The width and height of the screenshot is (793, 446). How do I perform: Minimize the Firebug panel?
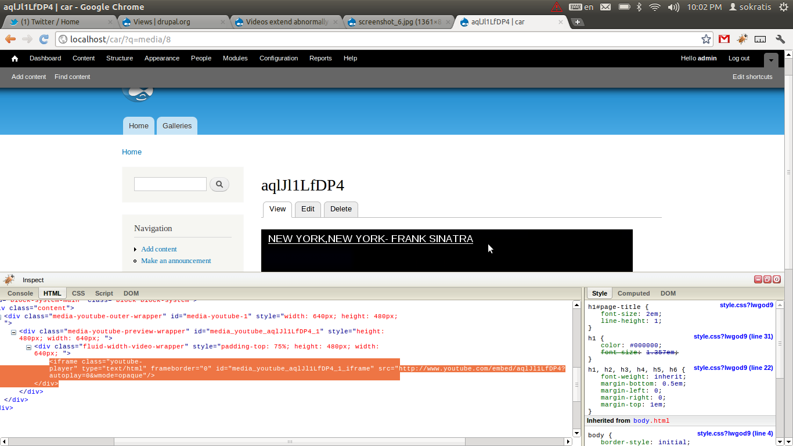pyautogui.click(x=758, y=279)
